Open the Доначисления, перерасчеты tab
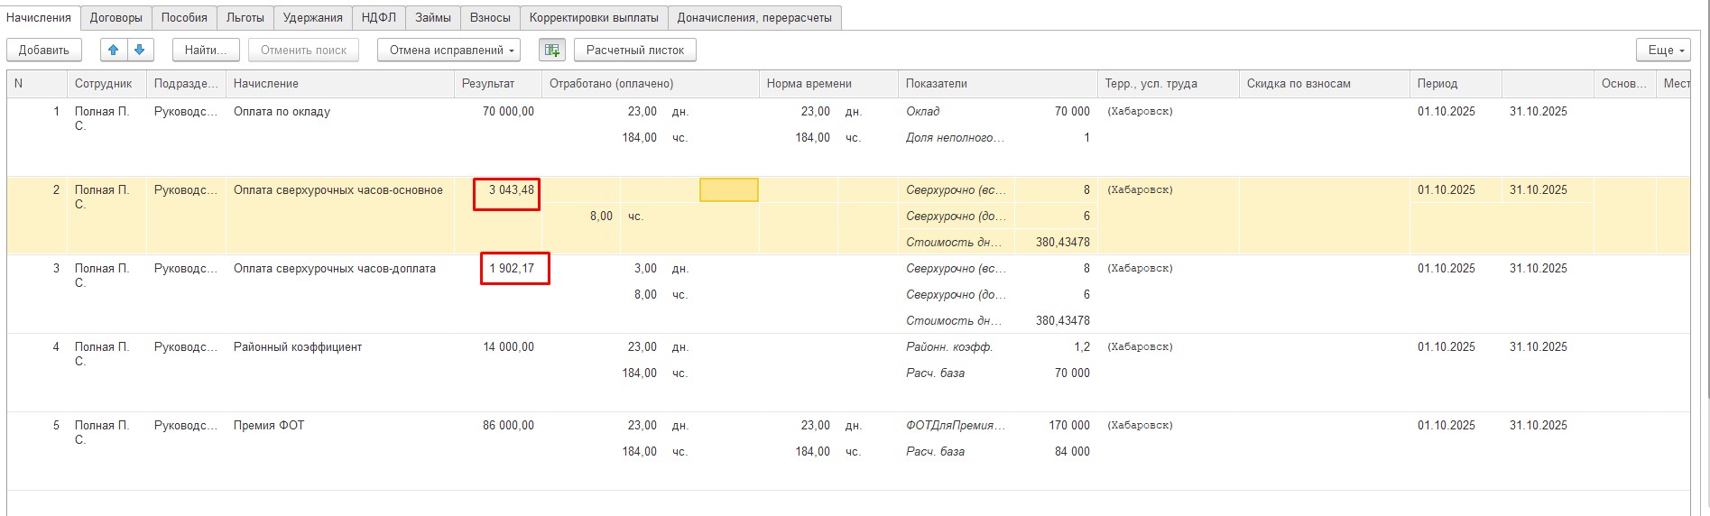1710x516 pixels. [754, 17]
